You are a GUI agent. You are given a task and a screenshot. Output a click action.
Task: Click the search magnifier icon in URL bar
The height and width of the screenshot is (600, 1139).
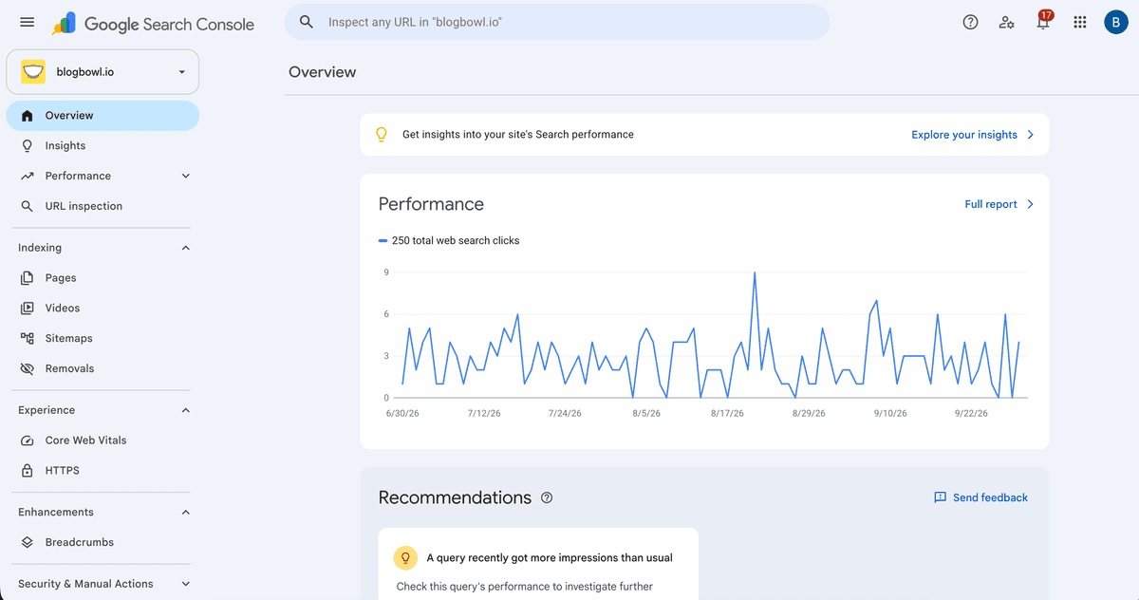point(307,22)
